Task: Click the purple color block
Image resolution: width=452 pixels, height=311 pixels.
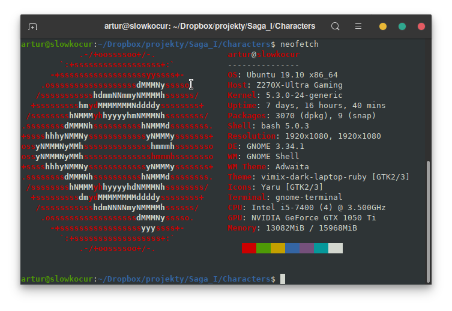Action: pyautogui.click(x=307, y=248)
